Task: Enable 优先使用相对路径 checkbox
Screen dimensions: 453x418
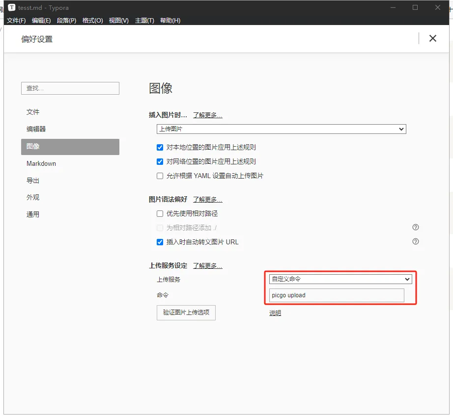Action: coord(160,213)
